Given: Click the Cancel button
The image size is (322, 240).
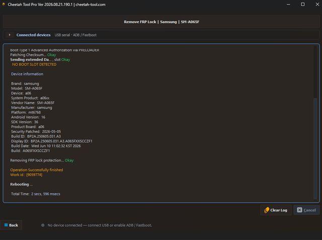Looking at the screenshot, I should (306, 210).
